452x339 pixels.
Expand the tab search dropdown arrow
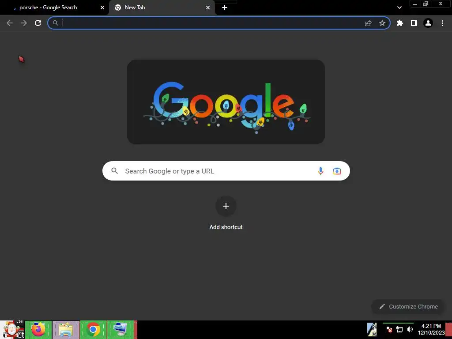pos(399,8)
